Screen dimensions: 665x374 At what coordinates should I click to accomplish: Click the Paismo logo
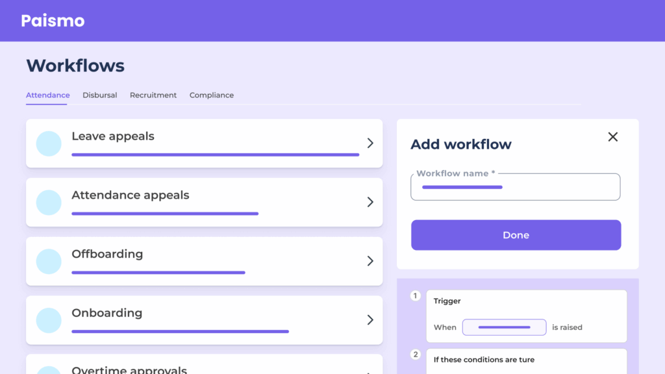point(53,21)
